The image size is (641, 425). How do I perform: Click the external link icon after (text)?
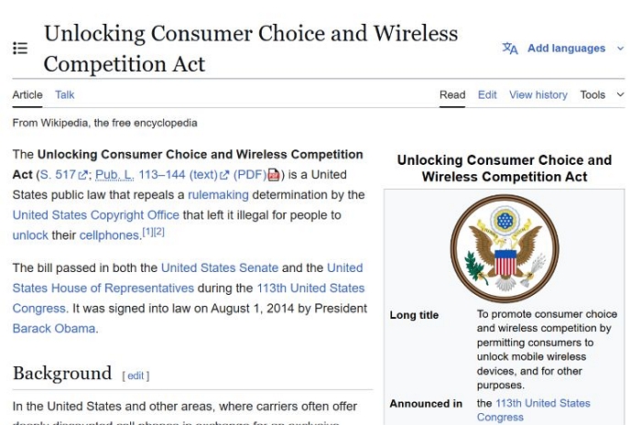point(224,175)
